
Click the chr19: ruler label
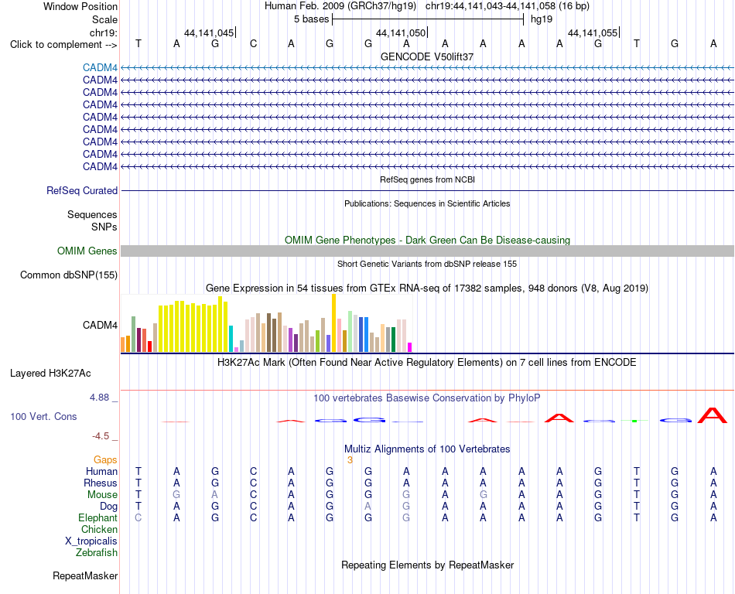point(104,32)
